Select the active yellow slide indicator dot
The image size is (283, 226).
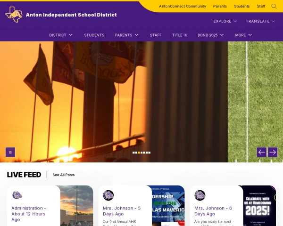tap(139, 153)
